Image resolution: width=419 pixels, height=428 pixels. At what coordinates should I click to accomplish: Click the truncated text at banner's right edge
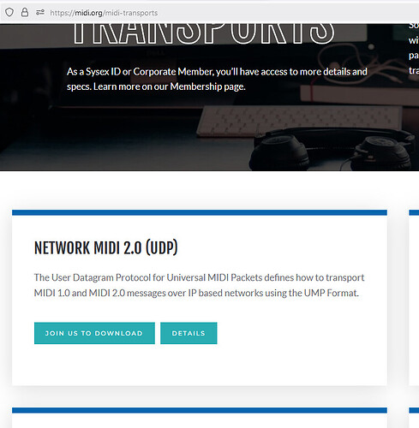click(x=414, y=47)
